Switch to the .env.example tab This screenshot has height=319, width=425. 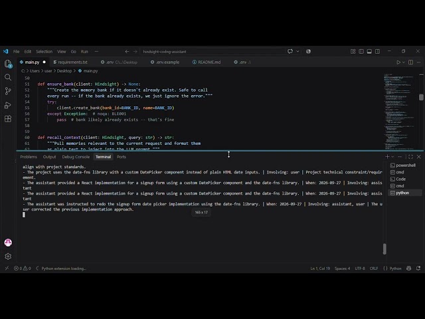(165, 62)
